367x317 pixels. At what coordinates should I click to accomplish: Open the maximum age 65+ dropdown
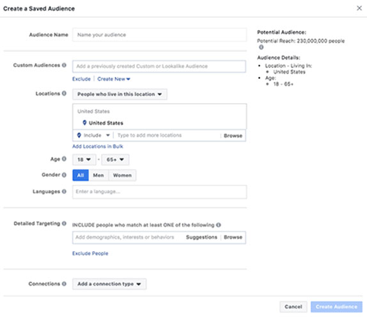point(115,159)
